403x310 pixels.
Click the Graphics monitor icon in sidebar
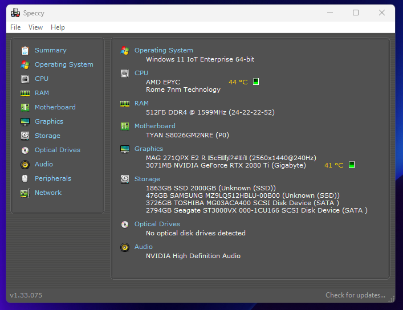[25, 121]
